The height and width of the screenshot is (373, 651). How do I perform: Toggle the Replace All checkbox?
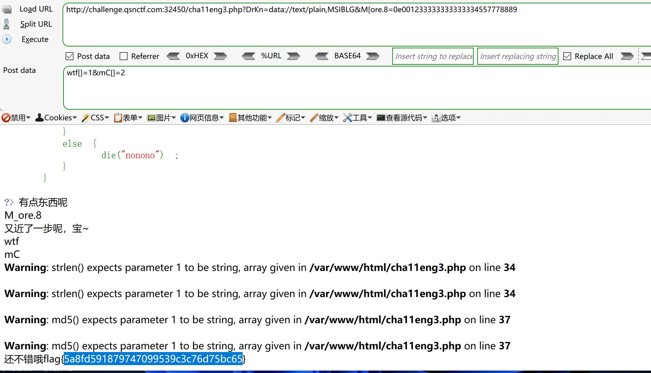(x=567, y=56)
